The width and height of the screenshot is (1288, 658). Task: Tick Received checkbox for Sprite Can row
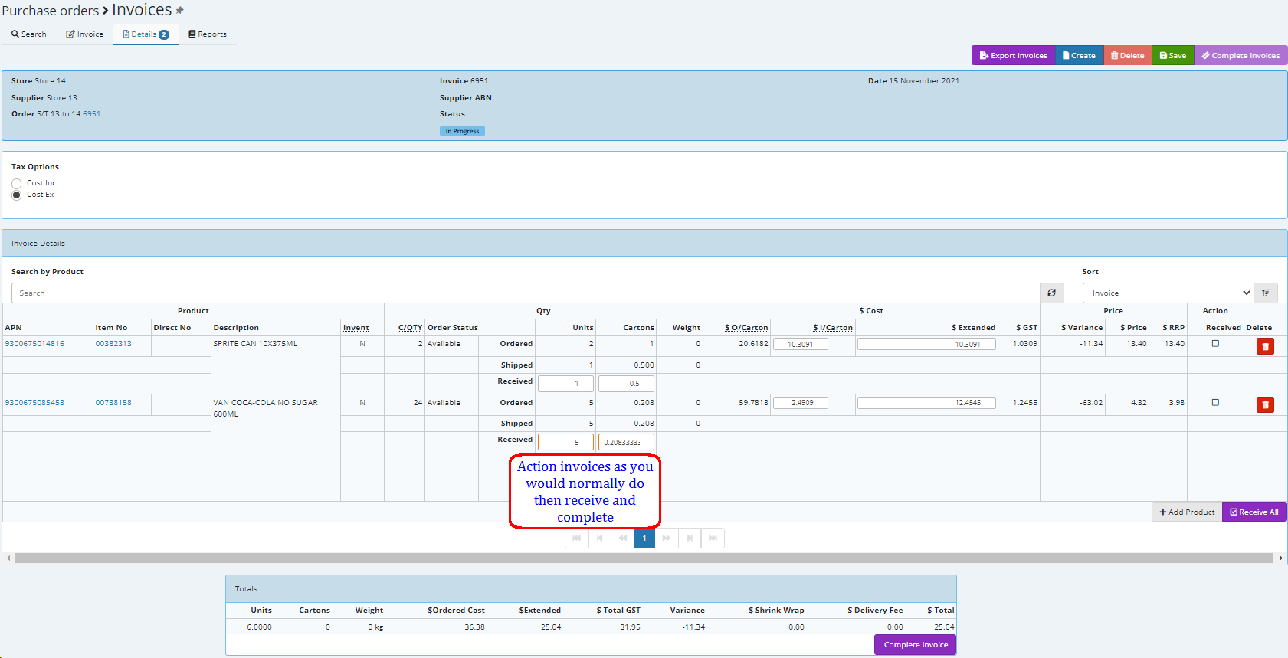pyautogui.click(x=1215, y=344)
